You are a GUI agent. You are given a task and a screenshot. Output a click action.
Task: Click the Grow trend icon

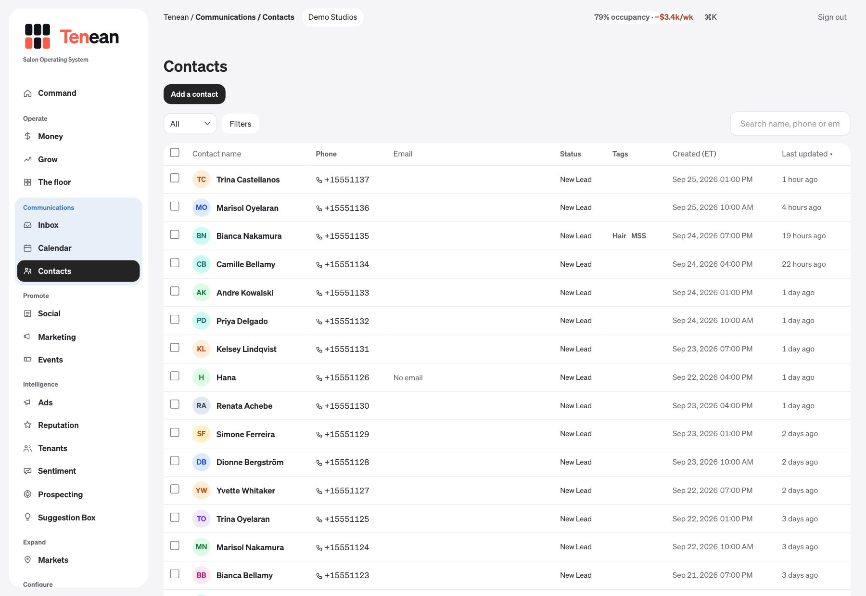(28, 159)
